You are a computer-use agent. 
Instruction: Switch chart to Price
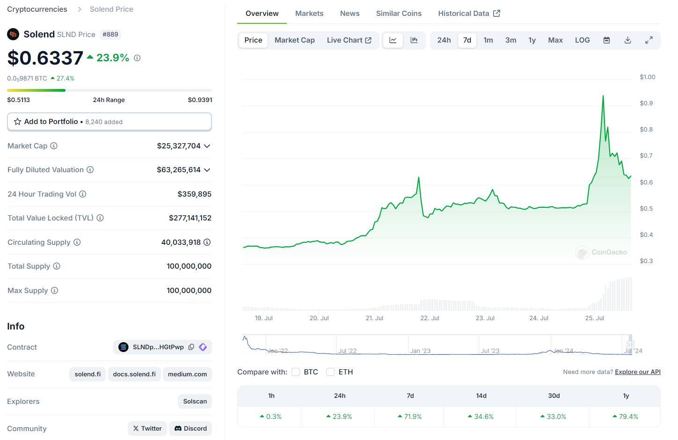(253, 40)
